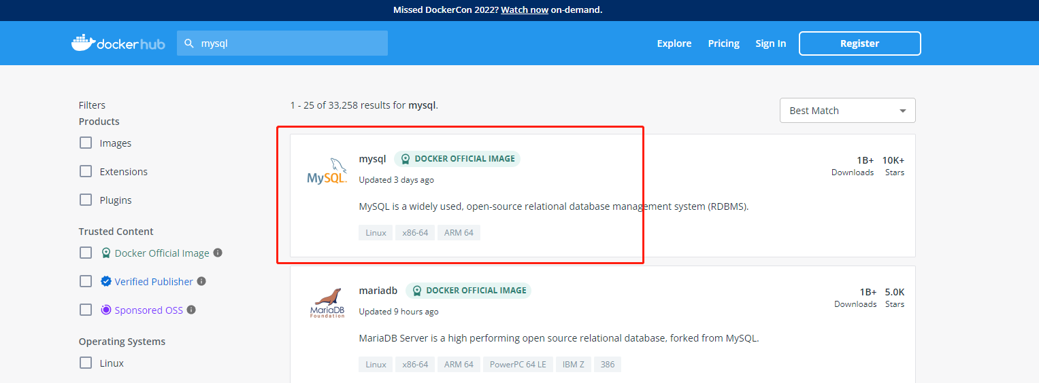
Task: Click the mysql search input field
Action: [291, 43]
